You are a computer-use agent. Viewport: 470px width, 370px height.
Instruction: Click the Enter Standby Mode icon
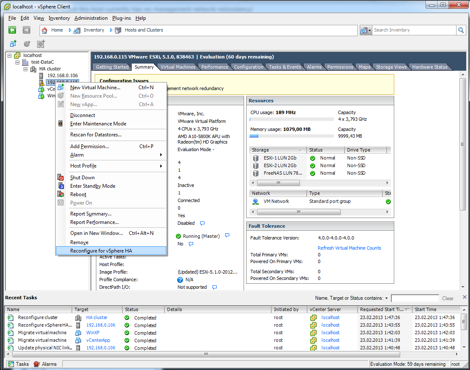61,186
